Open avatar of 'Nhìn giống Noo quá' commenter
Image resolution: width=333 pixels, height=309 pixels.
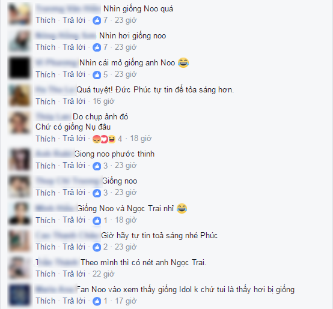point(19,14)
